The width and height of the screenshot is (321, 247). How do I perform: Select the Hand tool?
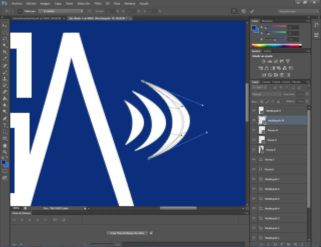click(x=5, y=145)
